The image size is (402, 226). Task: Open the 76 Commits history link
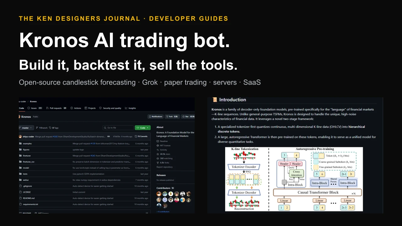point(141,137)
